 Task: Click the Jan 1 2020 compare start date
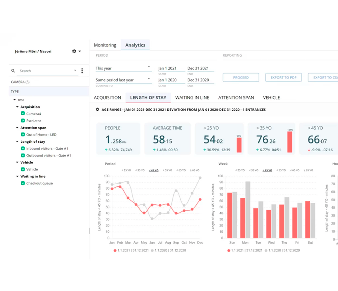pos(171,80)
